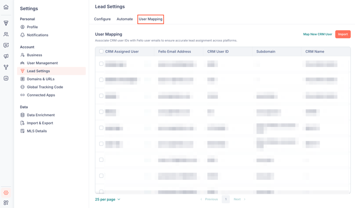This screenshot has width=355, height=208.
Task: Check the first row's checkbox
Action: point(101,64)
